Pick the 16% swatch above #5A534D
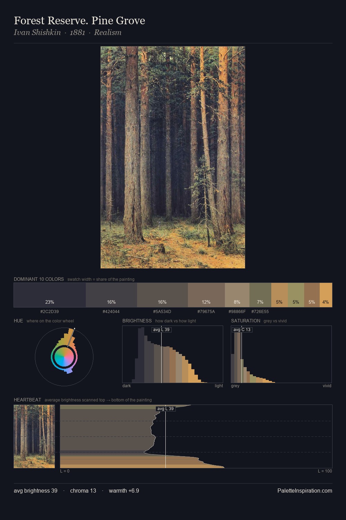This screenshot has width=346, height=520. 162,295
